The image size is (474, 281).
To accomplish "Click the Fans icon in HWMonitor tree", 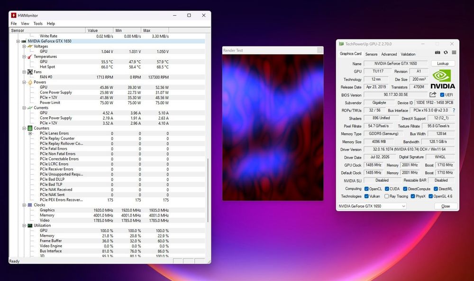I will tap(30, 72).
